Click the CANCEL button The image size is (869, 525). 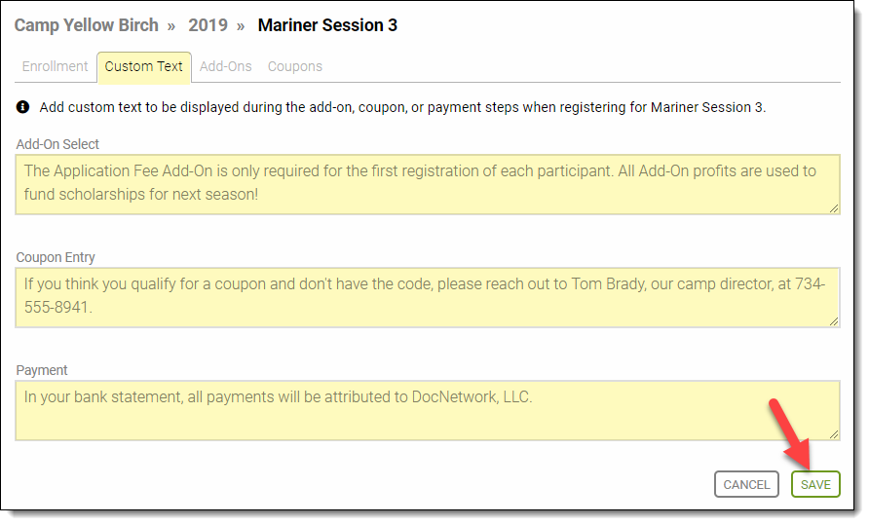click(746, 484)
